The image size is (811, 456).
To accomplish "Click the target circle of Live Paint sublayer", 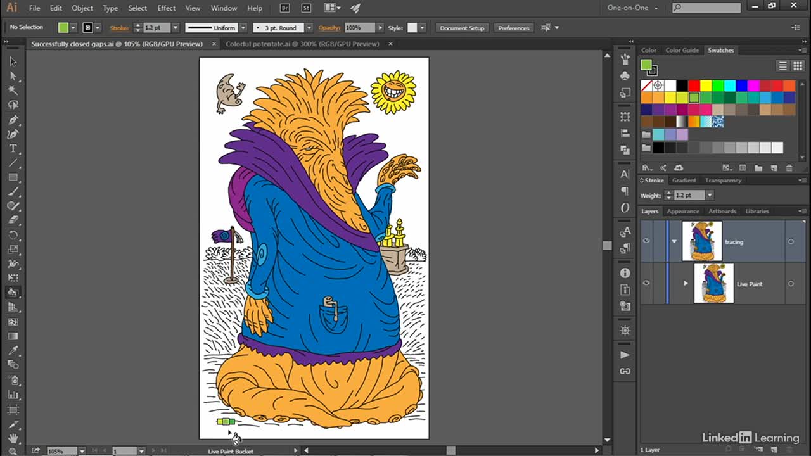I will [x=791, y=284].
